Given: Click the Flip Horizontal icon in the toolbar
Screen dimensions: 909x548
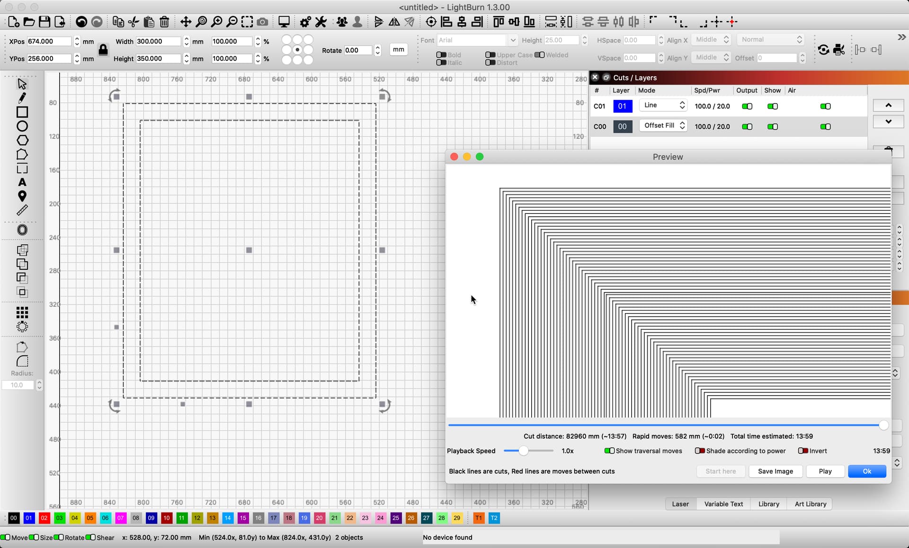Looking at the screenshot, I should click(394, 22).
